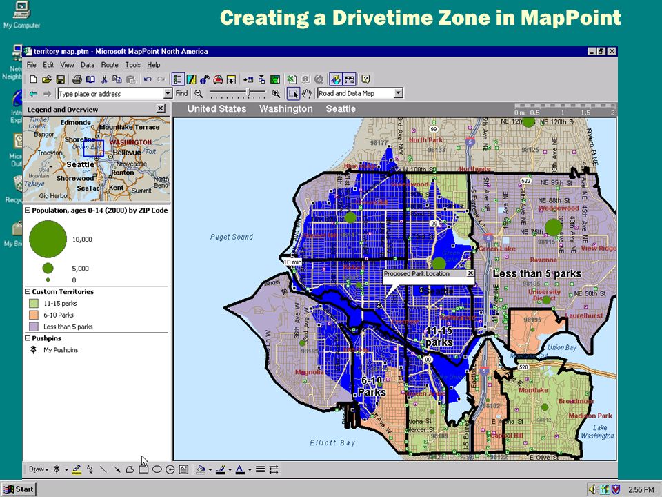Select the Line drawing tool

click(x=103, y=469)
